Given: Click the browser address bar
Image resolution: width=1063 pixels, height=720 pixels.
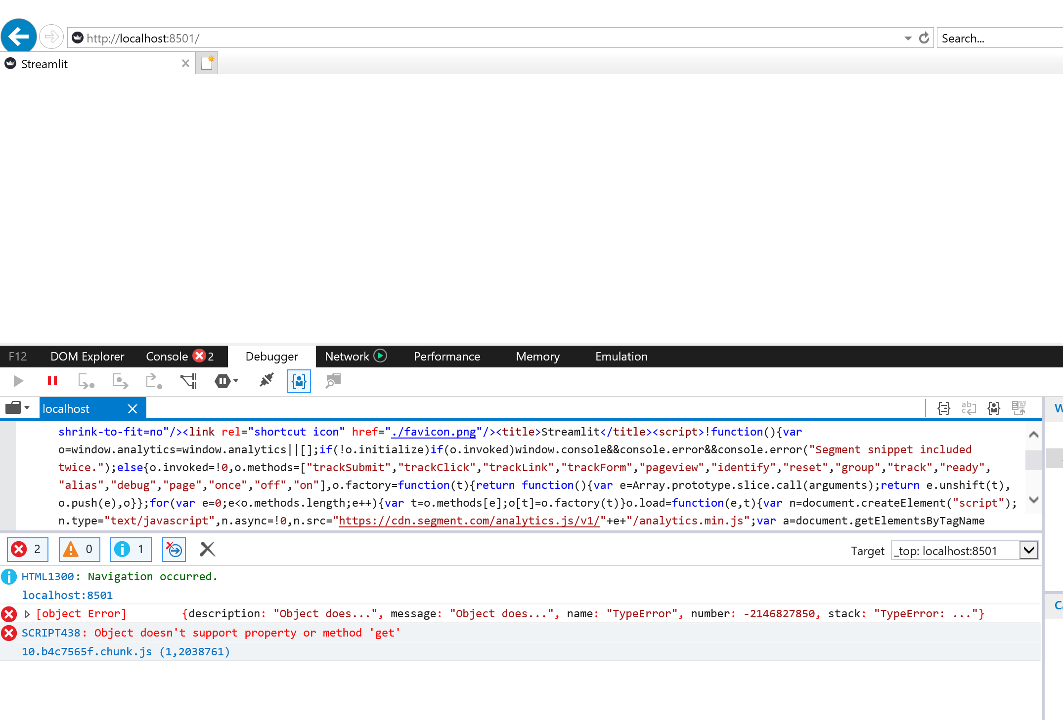Looking at the screenshot, I should [396, 38].
